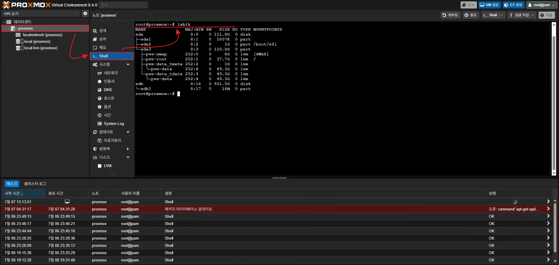Viewport: 559px width, 265px height.
Task: Click the 도움 help button
Action: click(x=547, y=15)
